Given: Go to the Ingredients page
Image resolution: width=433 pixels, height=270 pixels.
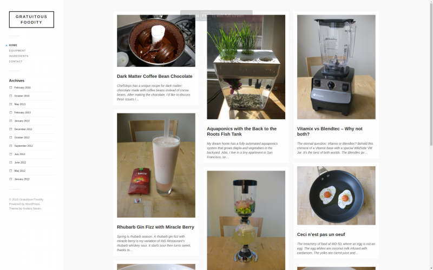Looking at the screenshot, I should [x=18, y=56].
